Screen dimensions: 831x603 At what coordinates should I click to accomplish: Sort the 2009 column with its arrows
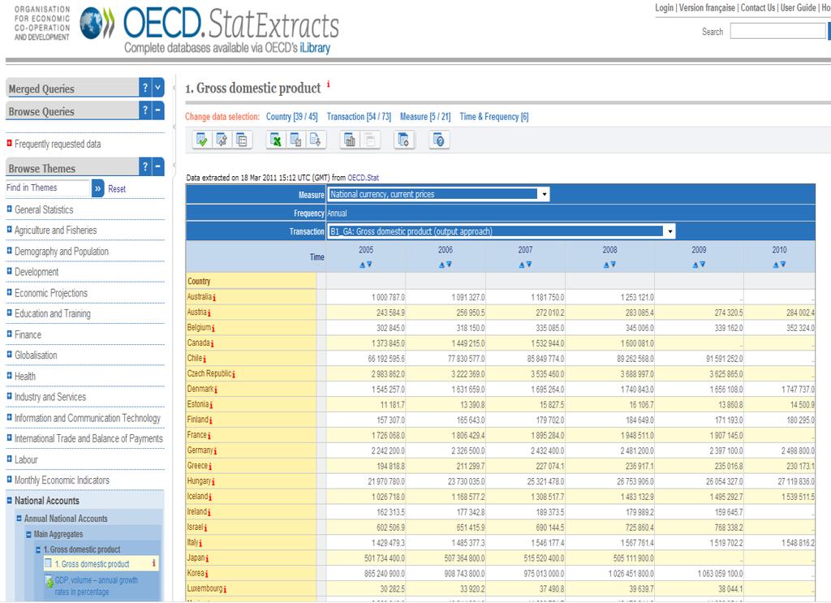(699, 265)
